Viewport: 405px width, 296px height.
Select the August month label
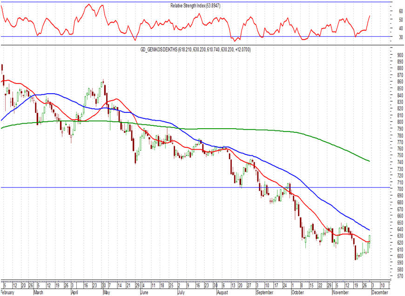tap(223, 292)
